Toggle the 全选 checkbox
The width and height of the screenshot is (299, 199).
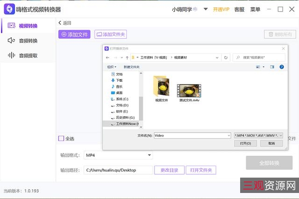click(61, 139)
